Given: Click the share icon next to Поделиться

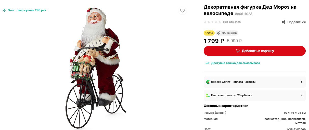Looking at the screenshot, I should coord(283,22).
